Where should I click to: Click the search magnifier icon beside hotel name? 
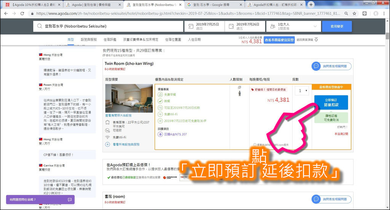(40, 26)
